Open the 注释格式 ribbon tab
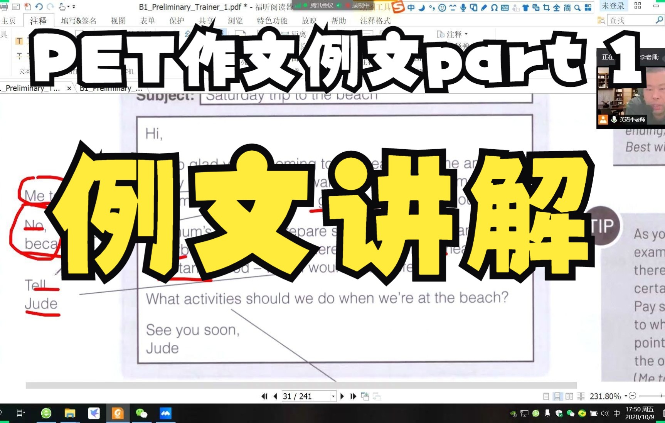Viewport: 665px width, 423px height. coord(375,20)
